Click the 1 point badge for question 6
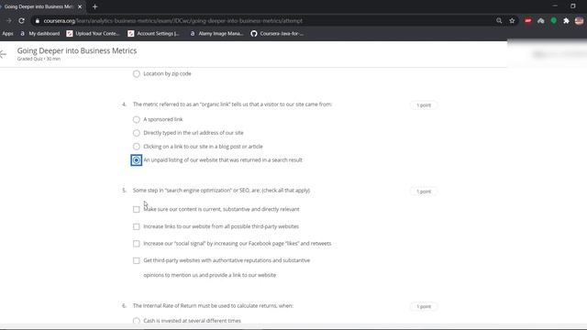Image resolution: width=587 pixels, height=330 pixels. pos(424,307)
